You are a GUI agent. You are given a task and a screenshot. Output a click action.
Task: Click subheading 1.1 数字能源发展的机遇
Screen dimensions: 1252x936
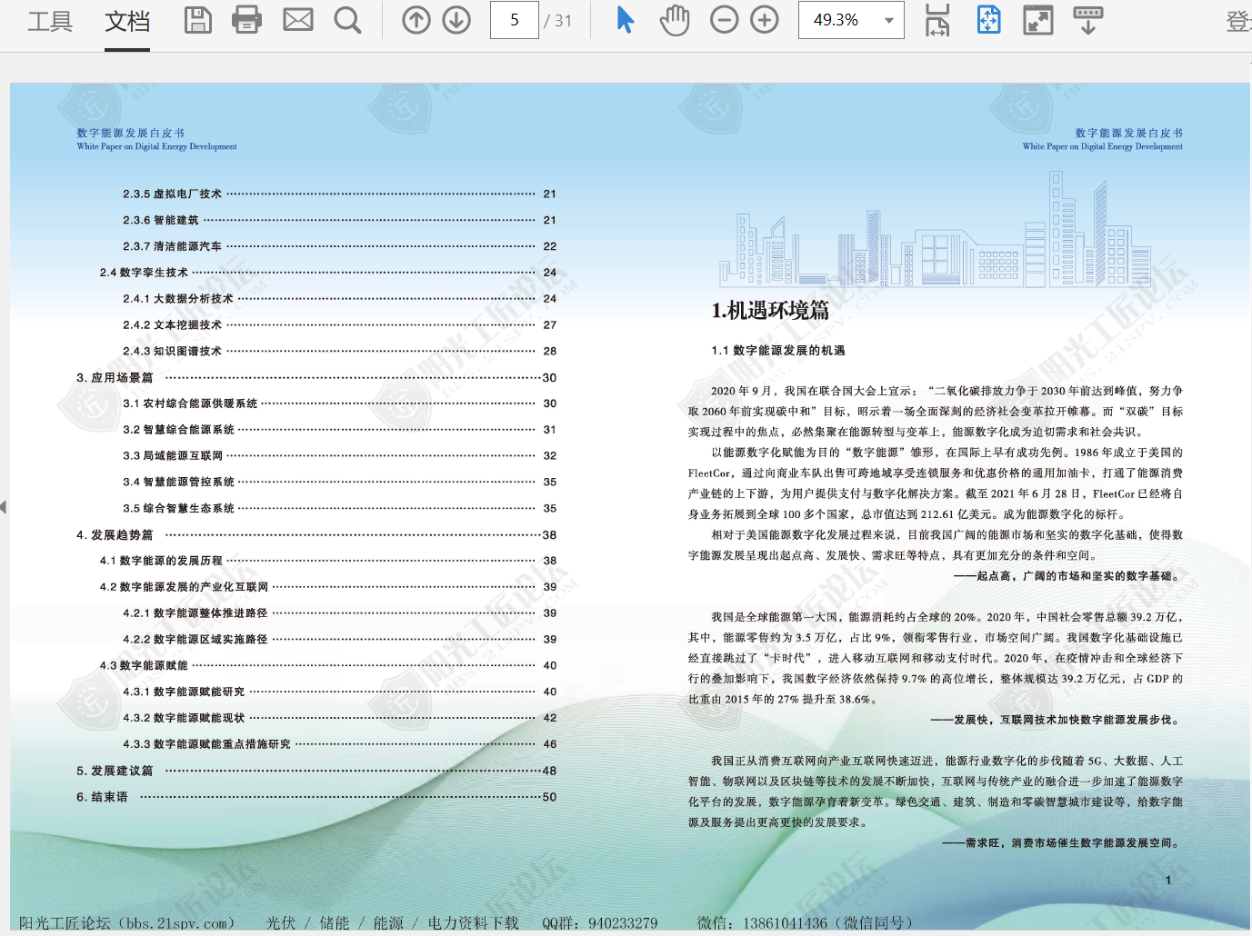(x=778, y=351)
